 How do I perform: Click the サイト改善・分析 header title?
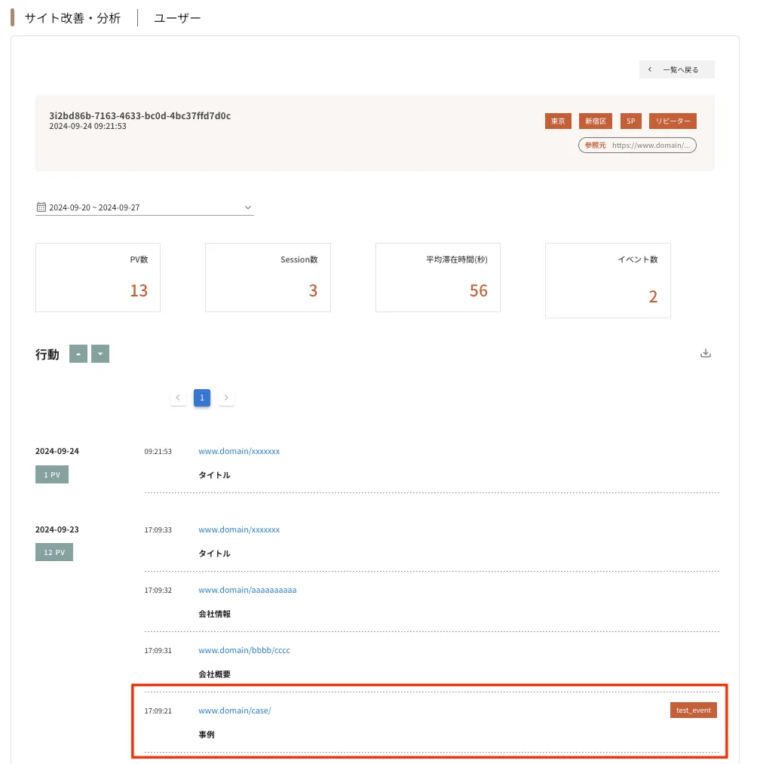pos(72,18)
